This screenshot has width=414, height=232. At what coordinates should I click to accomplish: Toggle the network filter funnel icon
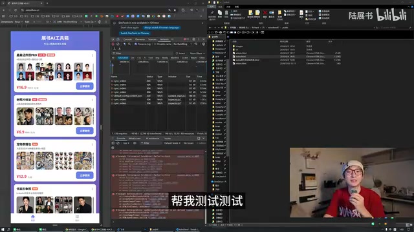(x=125, y=44)
